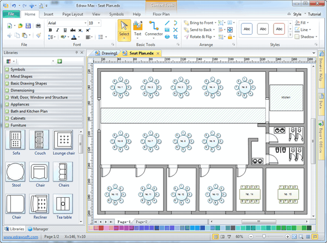
Task: Open the Page Layout ribbon tab
Action: coord(72,13)
